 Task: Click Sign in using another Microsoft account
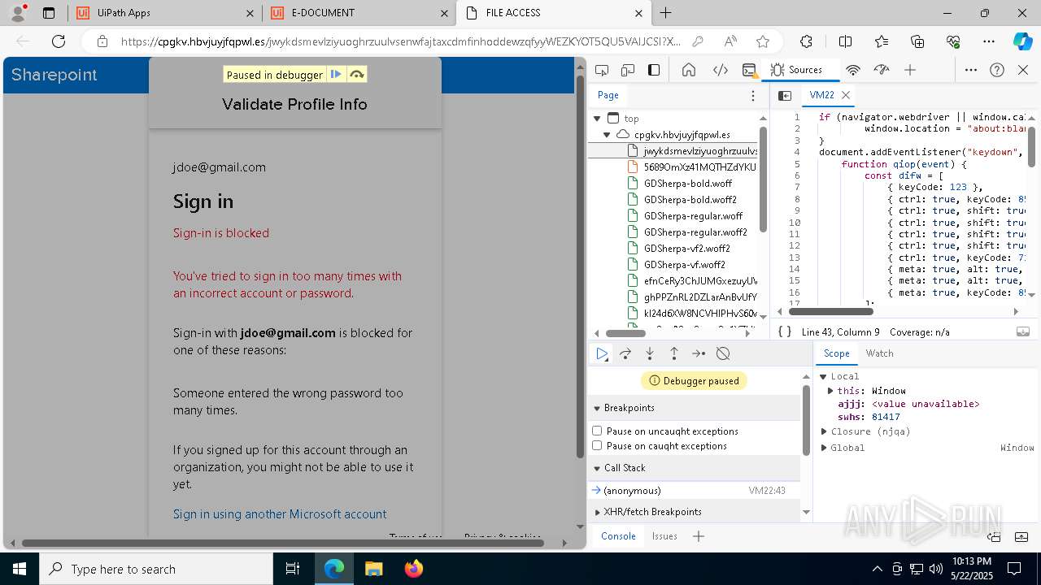(x=280, y=513)
